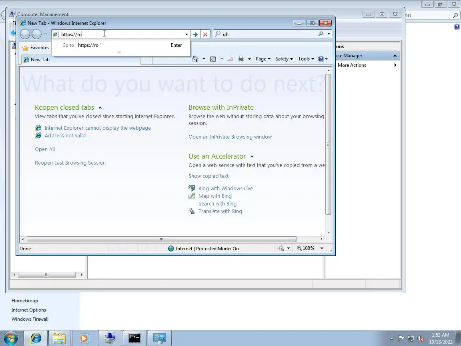Screen dimensions: 461x346
Task: Click the Open All link
Action: (x=45, y=149)
